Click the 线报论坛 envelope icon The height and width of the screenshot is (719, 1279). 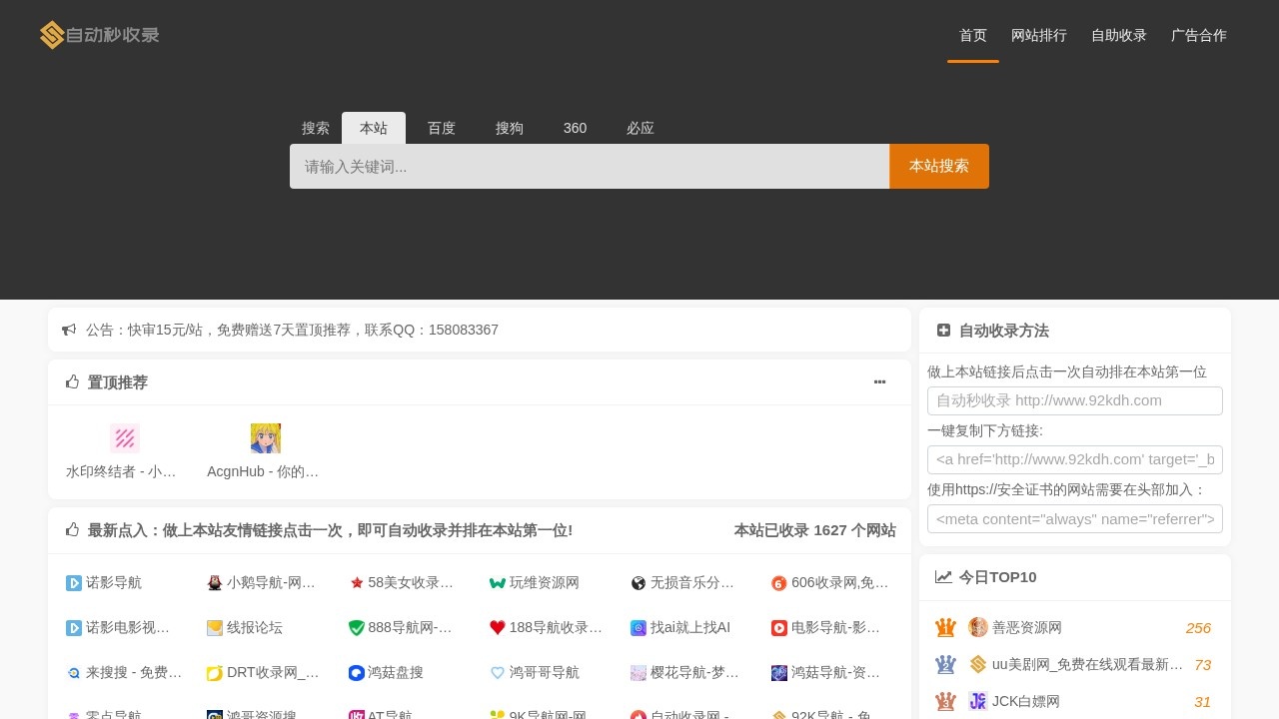pyautogui.click(x=215, y=628)
